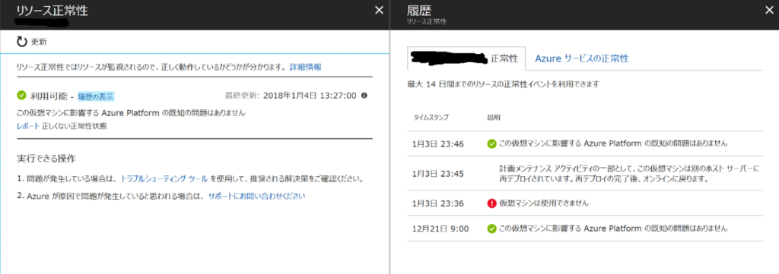This screenshot has height=274, width=779.
Task: Click the green check icon in 12月21日 9:00 row
Action: point(492,228)
